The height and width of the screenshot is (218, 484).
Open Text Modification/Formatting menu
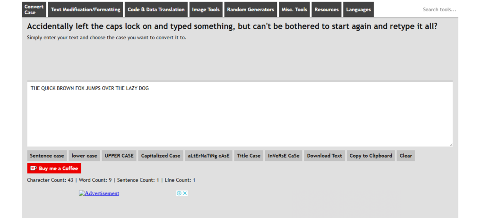(86, 9)
